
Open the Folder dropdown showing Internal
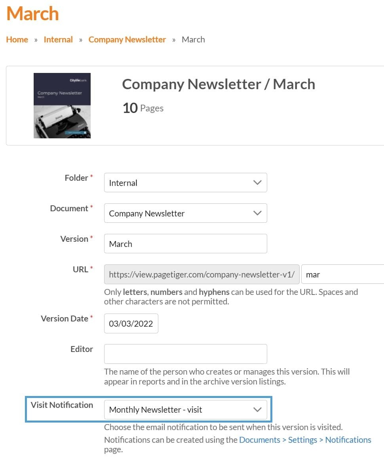[185, 183]
